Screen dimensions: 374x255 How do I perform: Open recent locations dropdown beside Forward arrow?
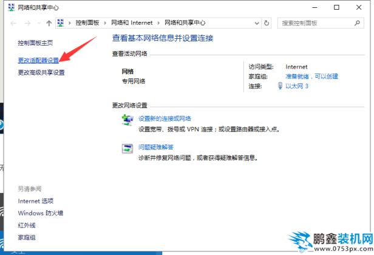39,23
